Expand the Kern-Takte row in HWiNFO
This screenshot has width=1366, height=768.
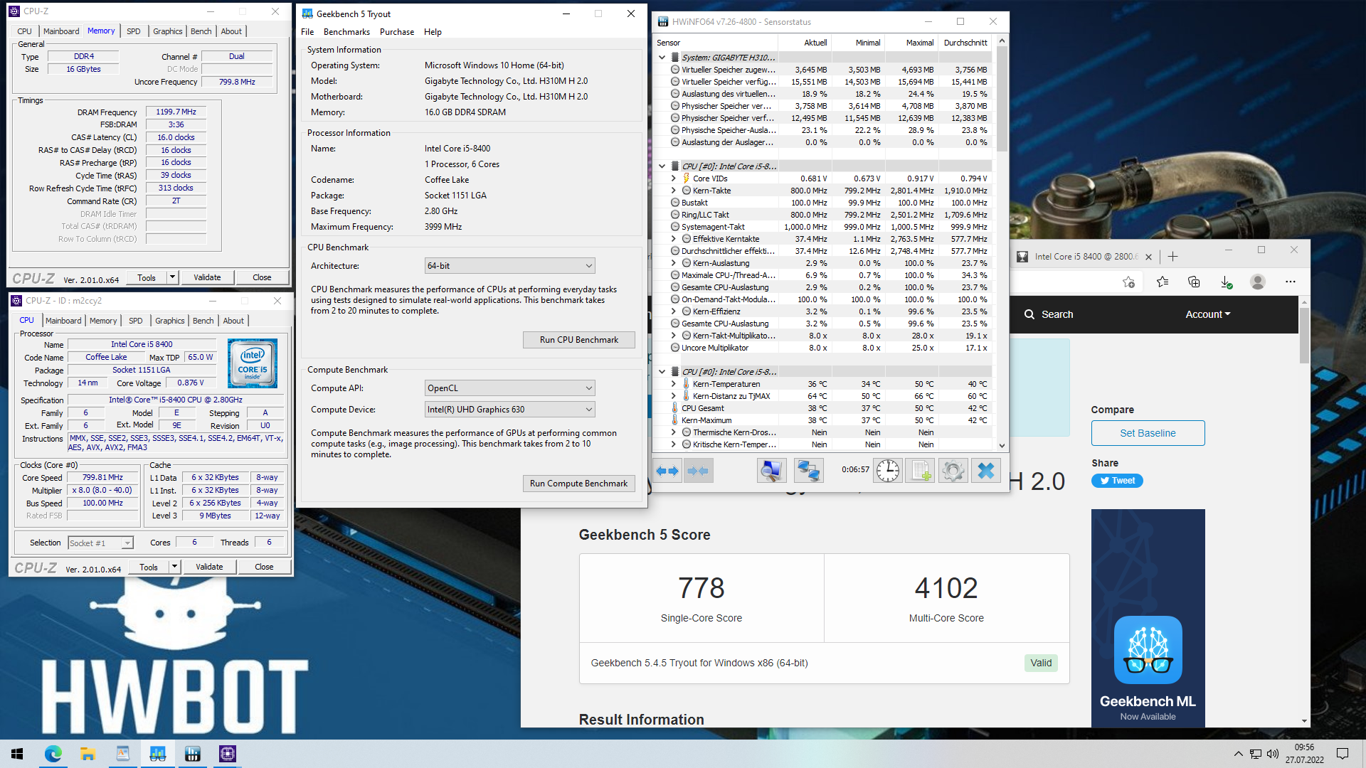click(674, 191)
